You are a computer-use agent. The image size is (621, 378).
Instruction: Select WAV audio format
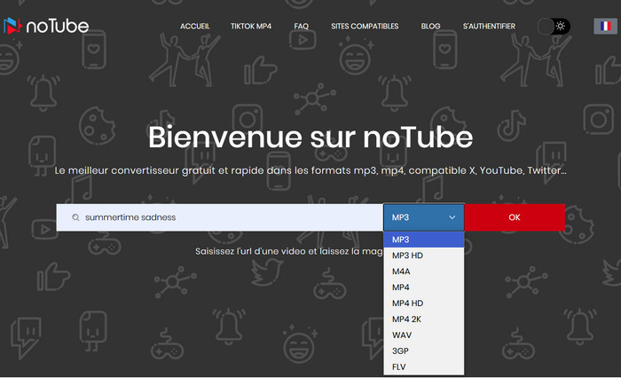click(402, 335)
